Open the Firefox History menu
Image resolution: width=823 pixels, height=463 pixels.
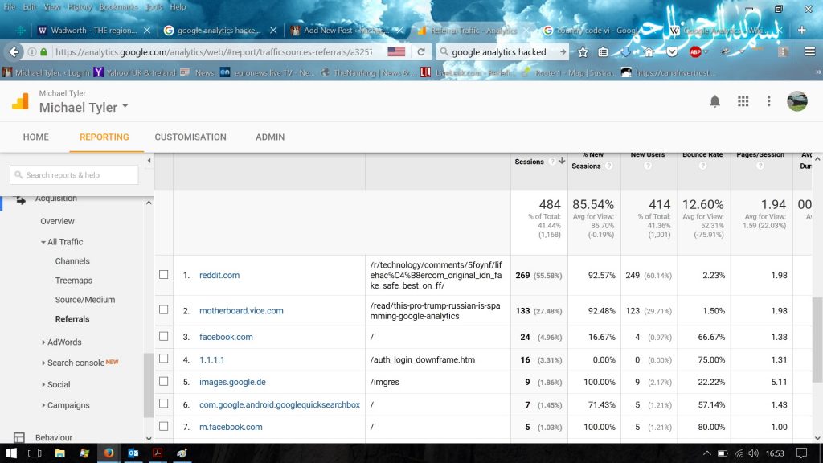(80, 6)
